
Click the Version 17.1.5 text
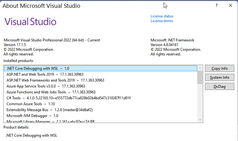(15, 45)
